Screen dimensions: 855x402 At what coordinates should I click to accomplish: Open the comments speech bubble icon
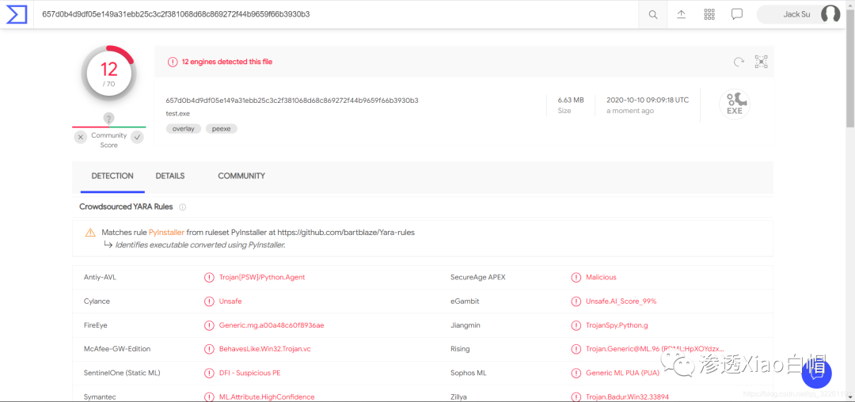(737, 14)
